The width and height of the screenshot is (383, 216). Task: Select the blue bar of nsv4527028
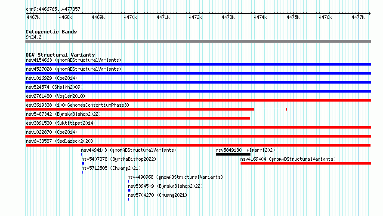pos(198,73)
